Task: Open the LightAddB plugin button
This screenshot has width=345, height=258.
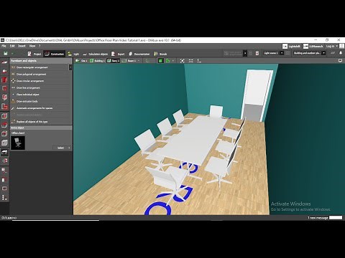Action: [x=291, y=46]
